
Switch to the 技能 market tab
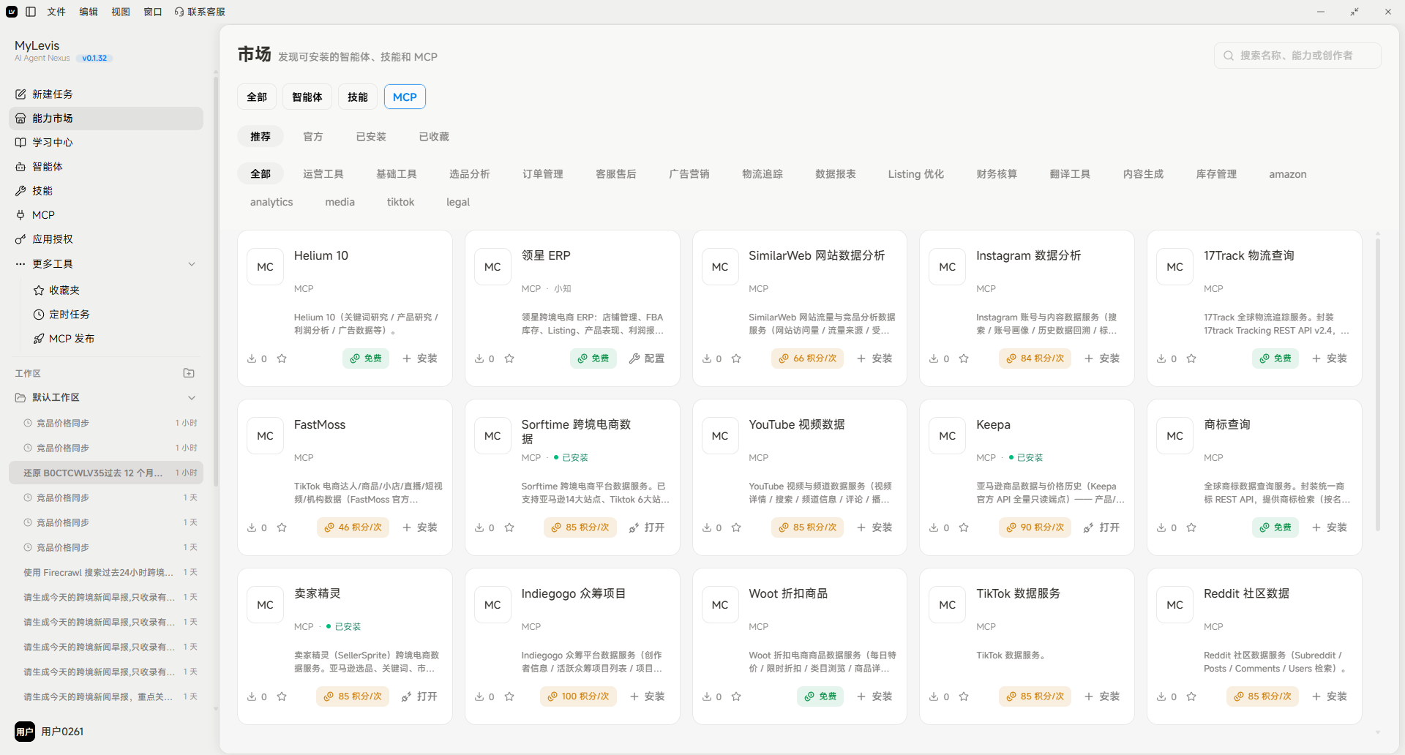point(358,97)
